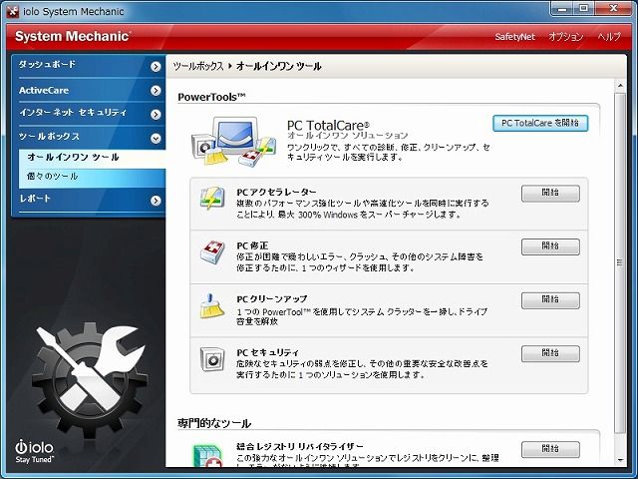Start the 総合レジストリ リバイタライザー tool
This screenshot has width=638, height=479.
coord(550,450)
